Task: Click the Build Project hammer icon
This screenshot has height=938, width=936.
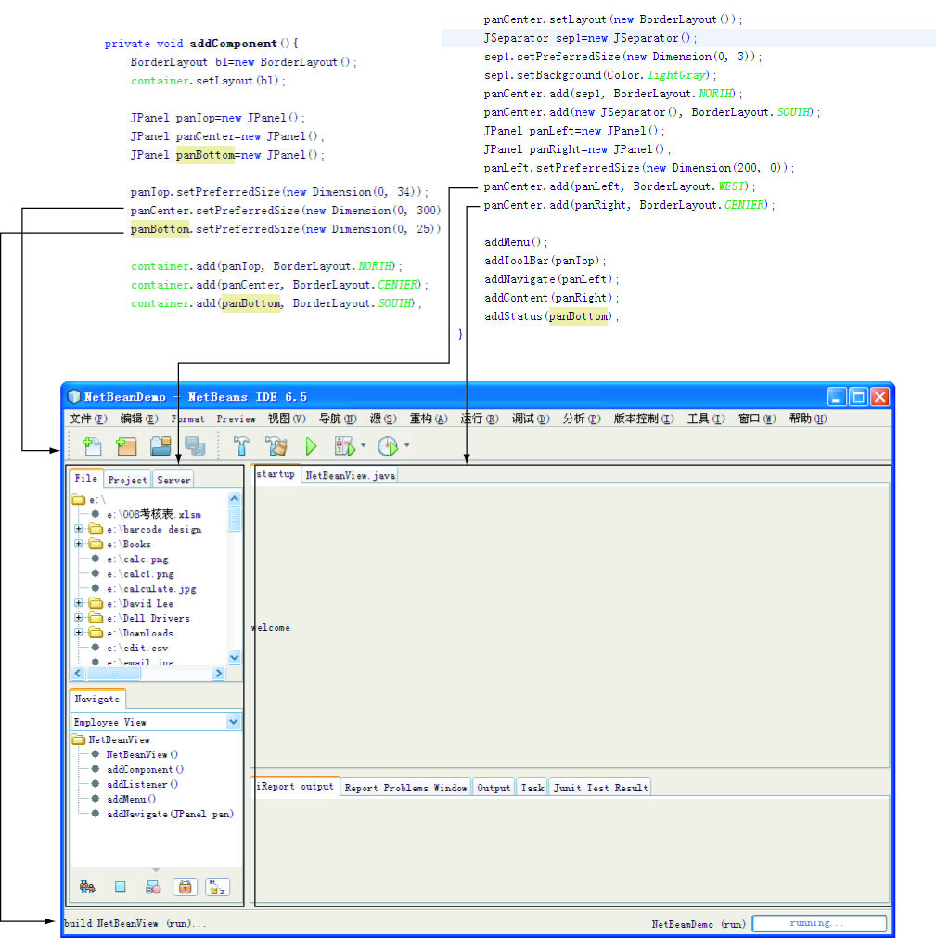Action: tap(241, 446)
